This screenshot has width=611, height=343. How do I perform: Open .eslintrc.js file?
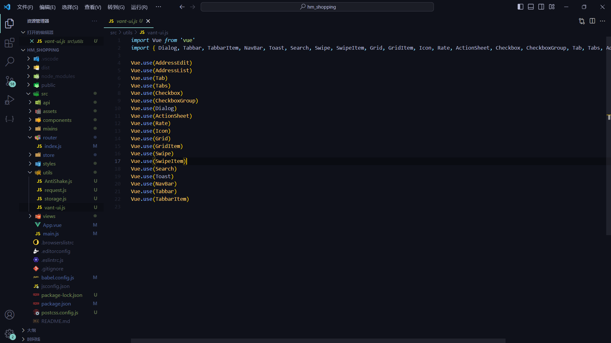61,260
